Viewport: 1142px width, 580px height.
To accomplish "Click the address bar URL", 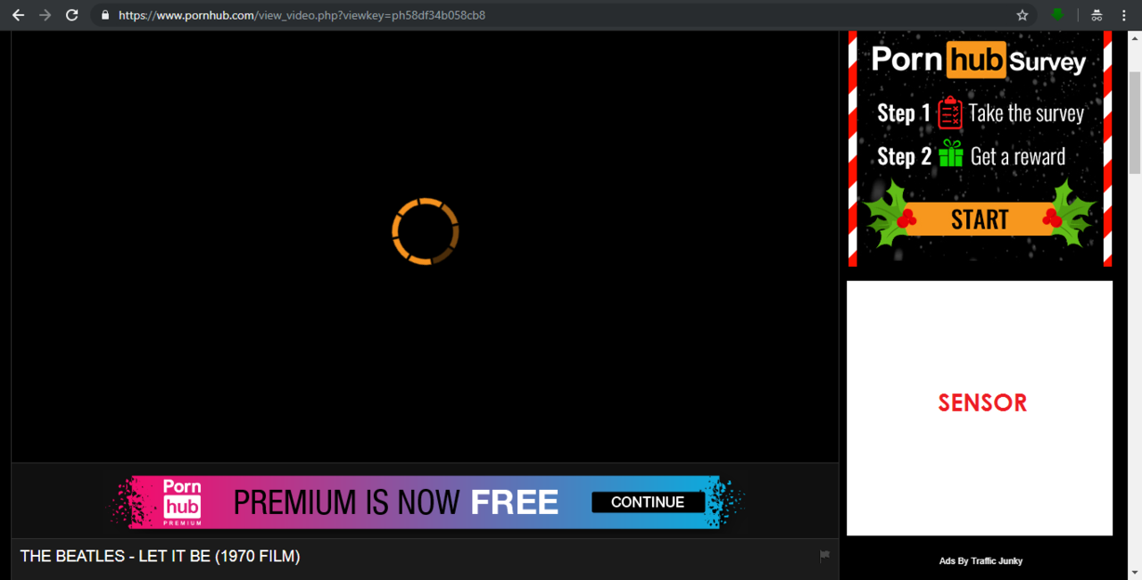I will [302, 15].
